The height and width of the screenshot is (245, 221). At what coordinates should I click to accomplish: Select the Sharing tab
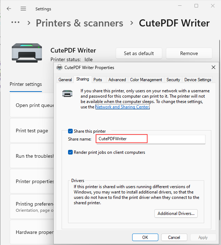pos(83,79)
